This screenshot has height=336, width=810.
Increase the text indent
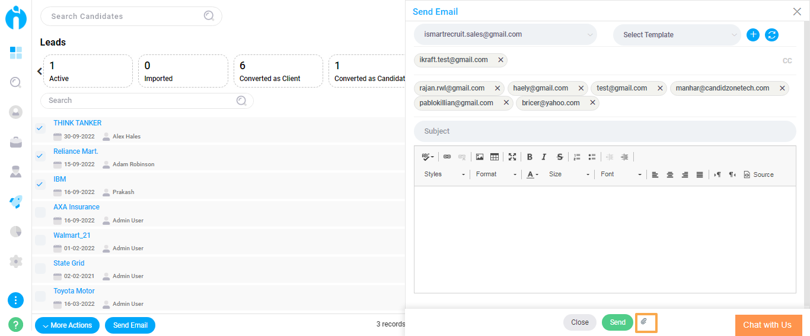point(624,157)
